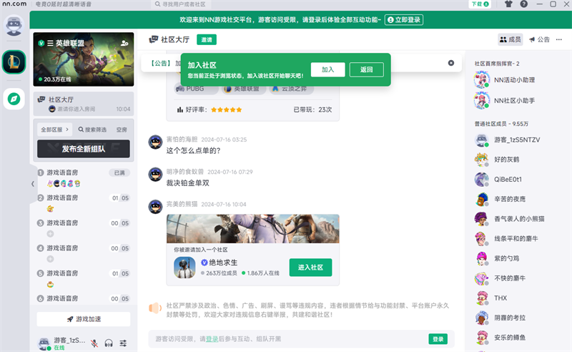Click 返回 in the join community popup
The image size is (572, 352).
pyautogui.click(x=367, y=69)
